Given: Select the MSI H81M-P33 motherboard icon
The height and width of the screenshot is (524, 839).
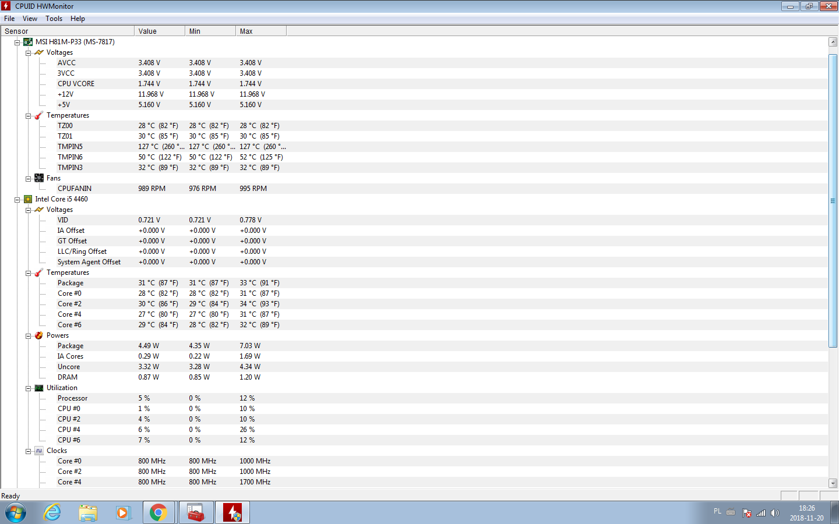Looking at the screenshot, I should point(28,42).
